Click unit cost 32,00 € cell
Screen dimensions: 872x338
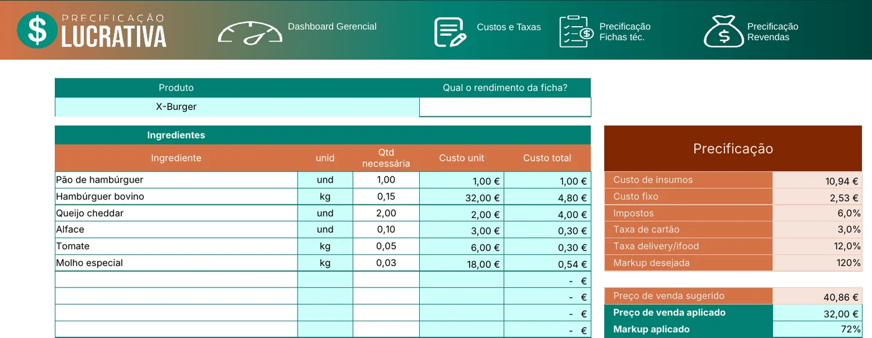[462, 198]
